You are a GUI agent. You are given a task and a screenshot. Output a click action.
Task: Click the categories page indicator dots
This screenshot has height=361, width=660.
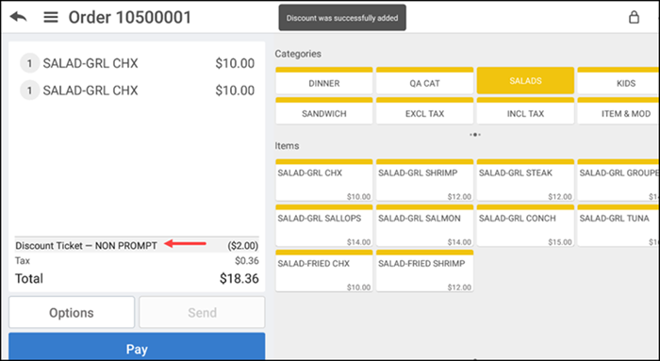tap(475, 135)
